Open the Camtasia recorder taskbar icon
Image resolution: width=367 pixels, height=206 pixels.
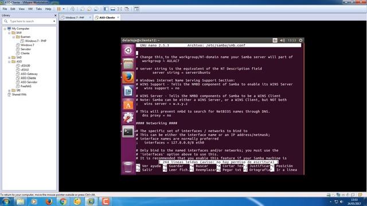pos(106,201)
